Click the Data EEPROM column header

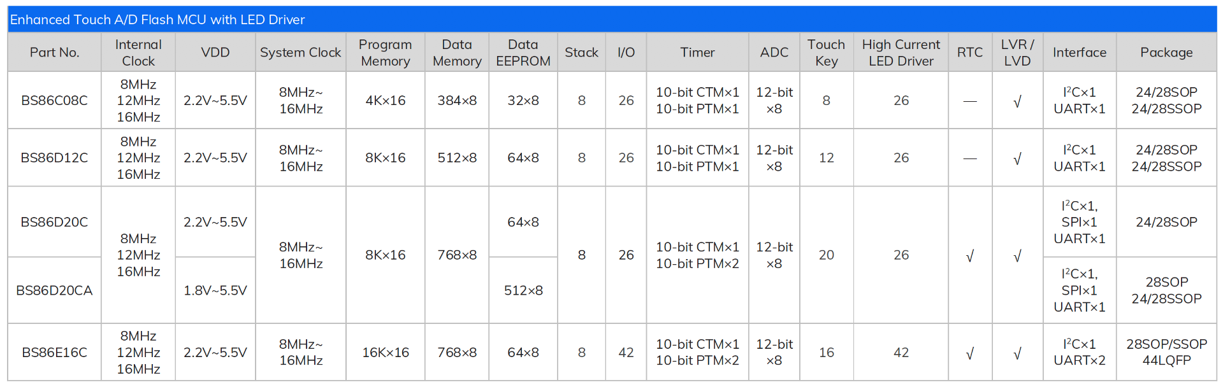coord(523,53)
